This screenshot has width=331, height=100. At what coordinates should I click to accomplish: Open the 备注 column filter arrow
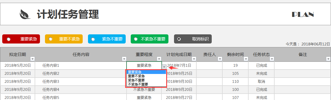[328, 59]
